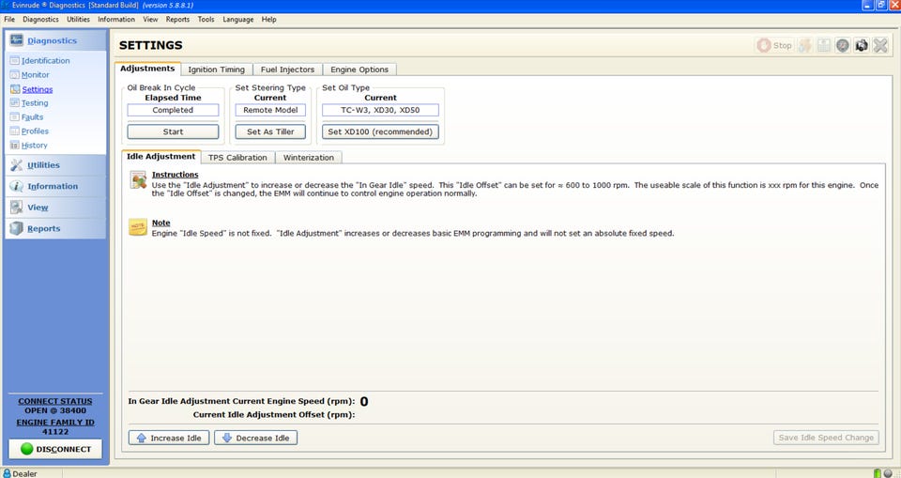901x478 pixels.
Task: Click Set XD100 (recommended) button
Action: coord(380,131)
